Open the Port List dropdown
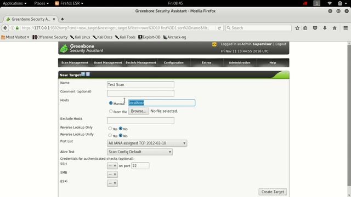Image resolution: width=351 pixels, height=197 pixels. (147, 143)
